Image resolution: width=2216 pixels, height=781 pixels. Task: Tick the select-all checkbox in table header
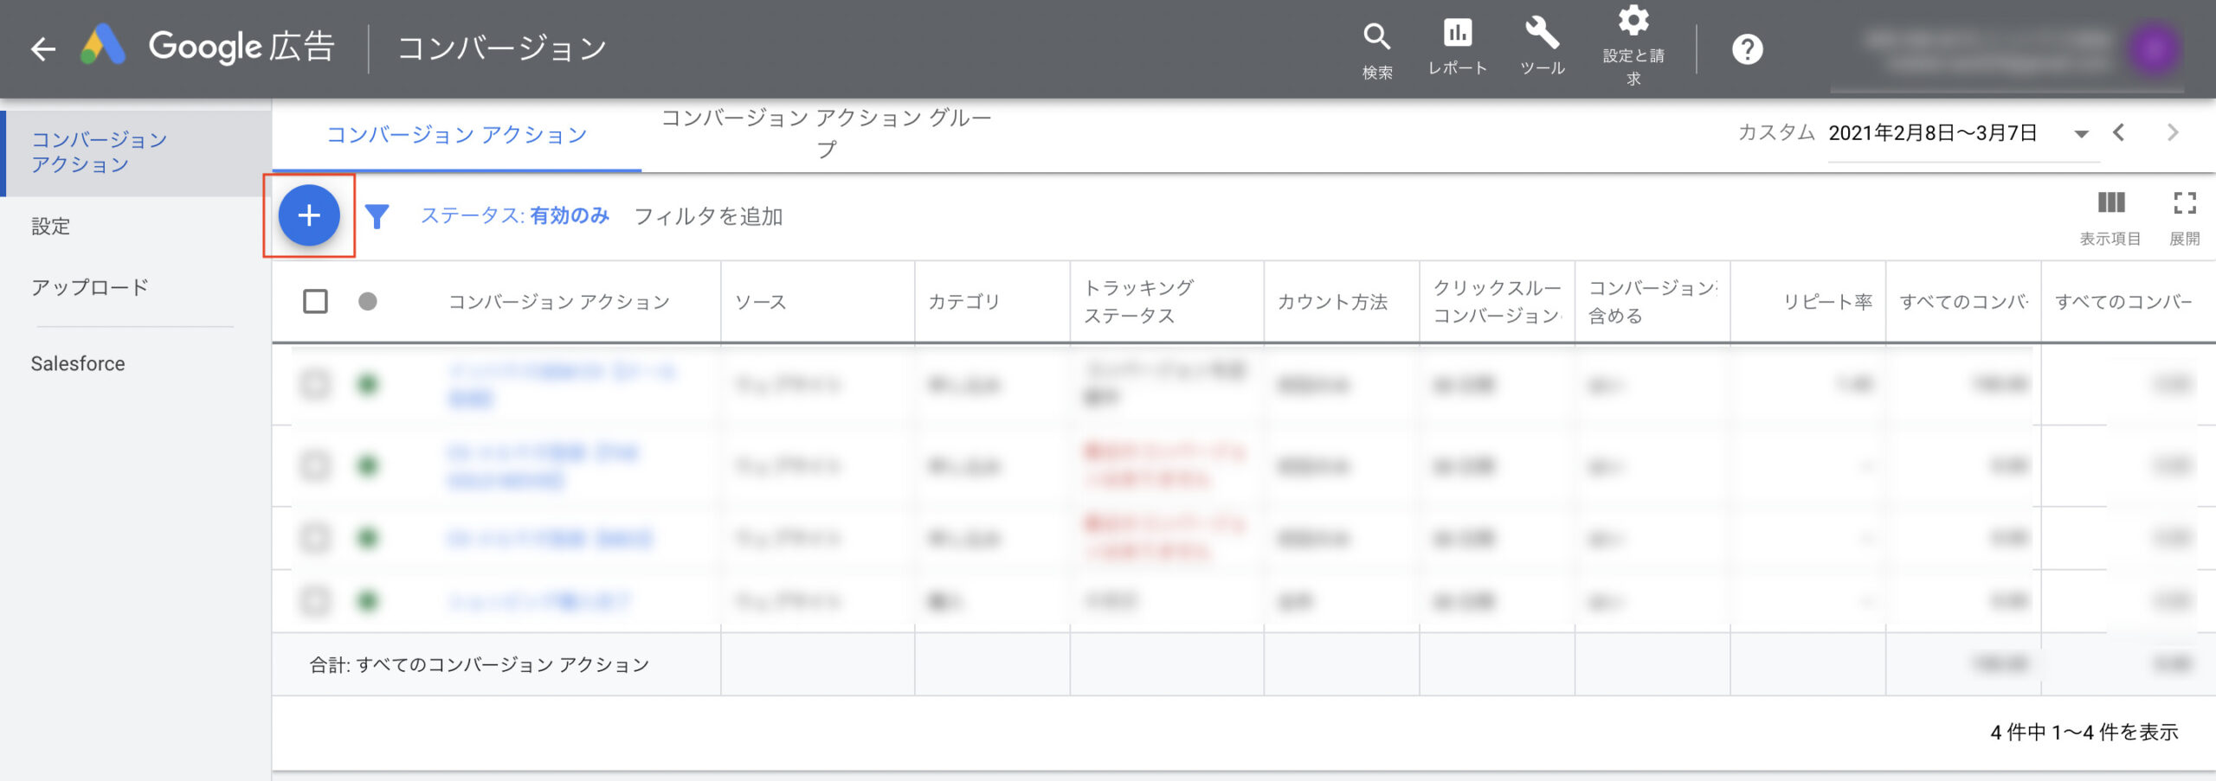point(315,301)
